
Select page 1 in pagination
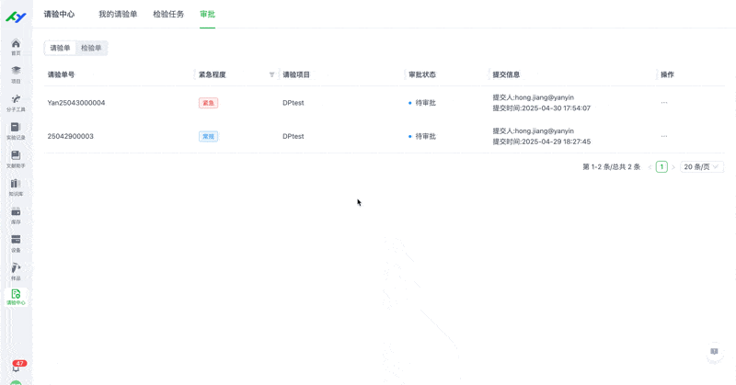pos(661,167)
